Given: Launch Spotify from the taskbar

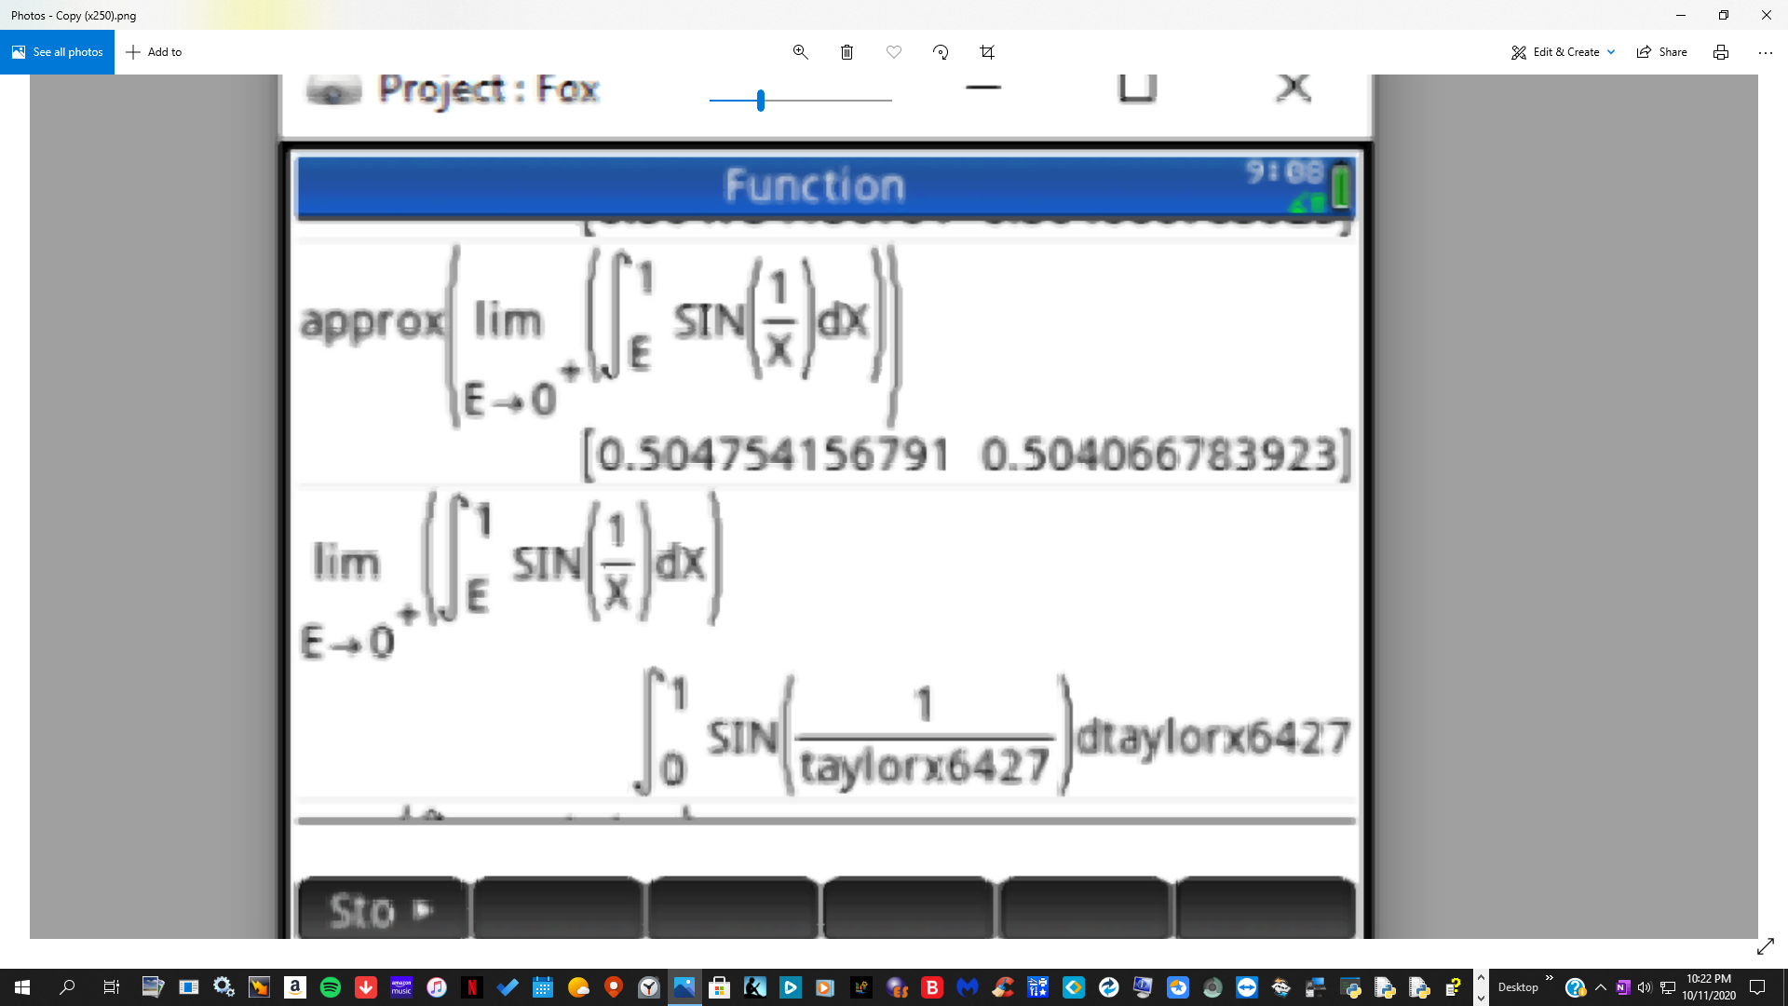Looking at the screenshot, I should point(331,986).
